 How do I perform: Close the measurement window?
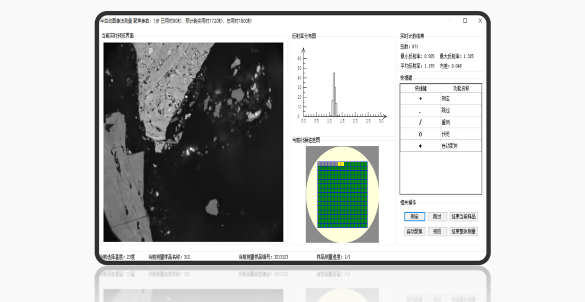coord(480,20)
